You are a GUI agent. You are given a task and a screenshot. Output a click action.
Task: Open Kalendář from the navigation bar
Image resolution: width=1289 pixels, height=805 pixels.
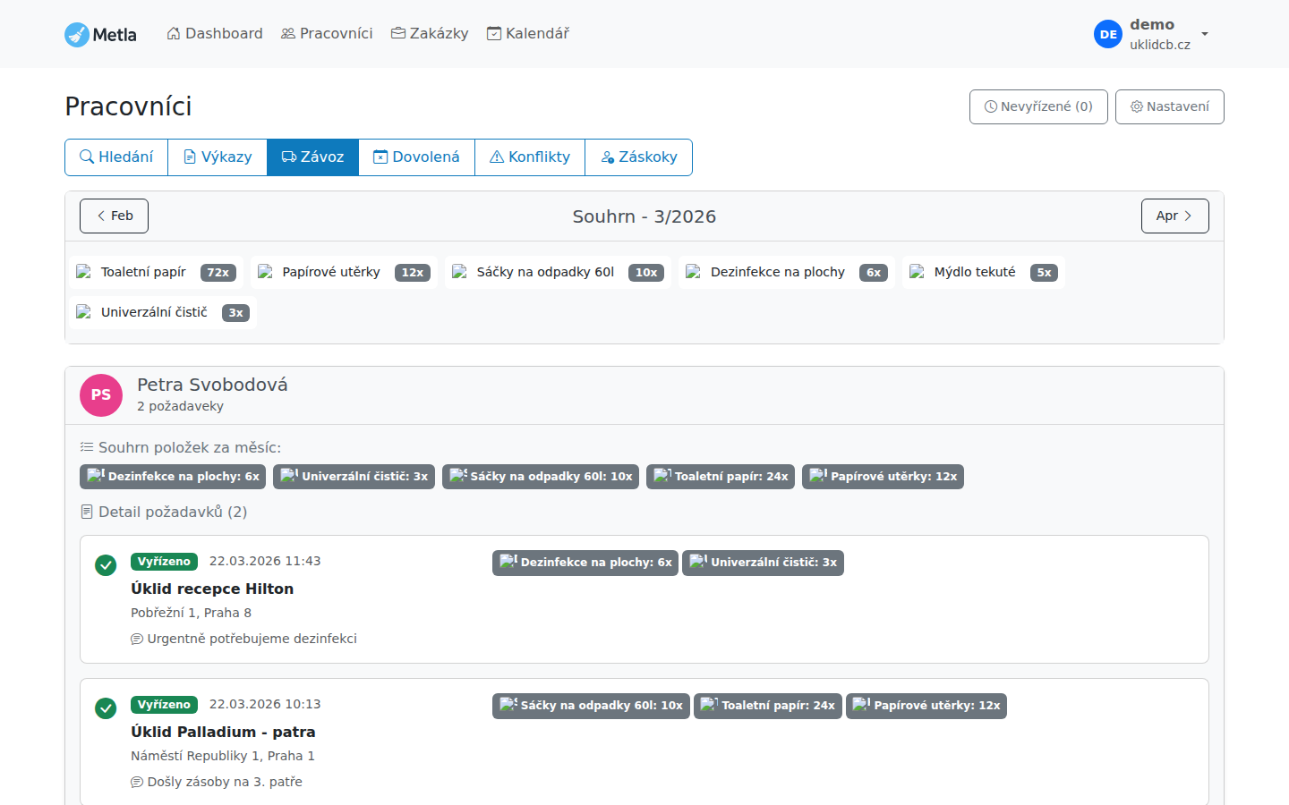528,34
